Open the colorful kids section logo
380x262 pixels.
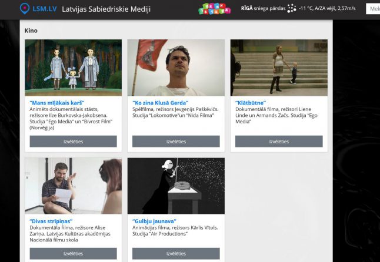tap(214, 9)
